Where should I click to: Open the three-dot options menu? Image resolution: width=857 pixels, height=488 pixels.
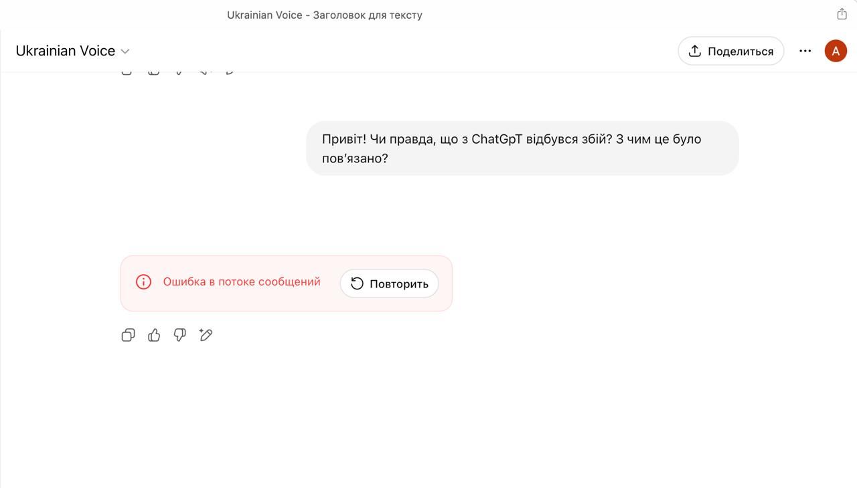[805, 50]
